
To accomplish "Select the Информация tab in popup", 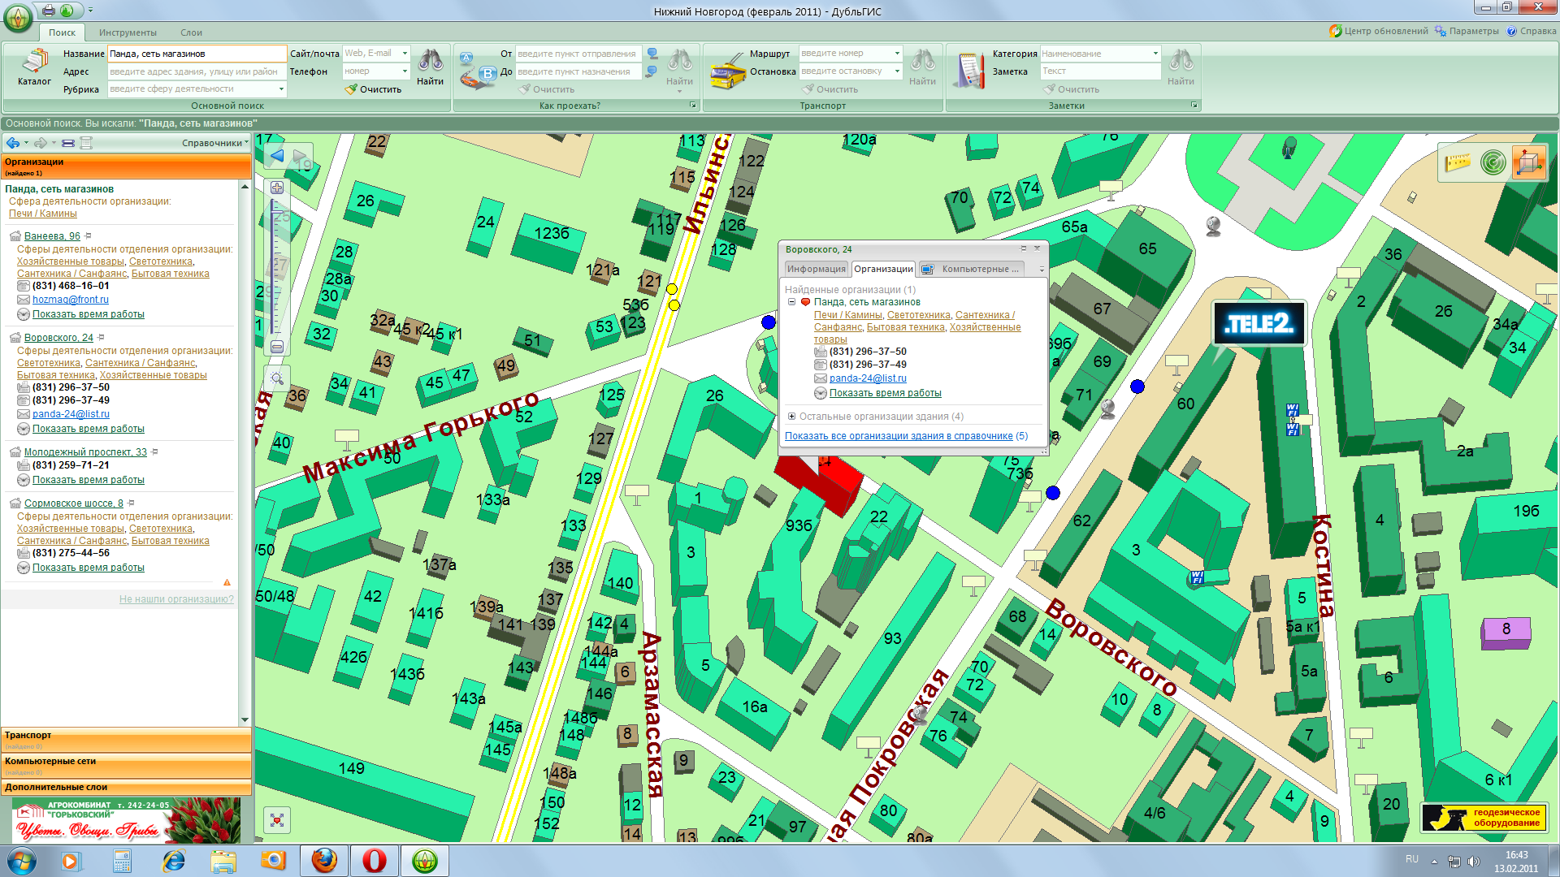I will [816, 269].
